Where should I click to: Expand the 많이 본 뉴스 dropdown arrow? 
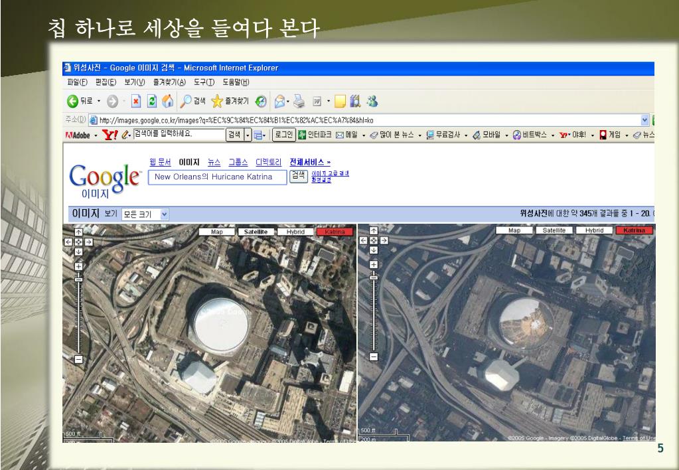tap(419, 135)
